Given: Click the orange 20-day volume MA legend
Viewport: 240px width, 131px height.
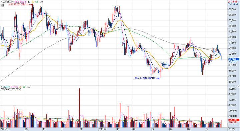Looking at the screenshot, I should pyautogui.click(x=20, y=87).
